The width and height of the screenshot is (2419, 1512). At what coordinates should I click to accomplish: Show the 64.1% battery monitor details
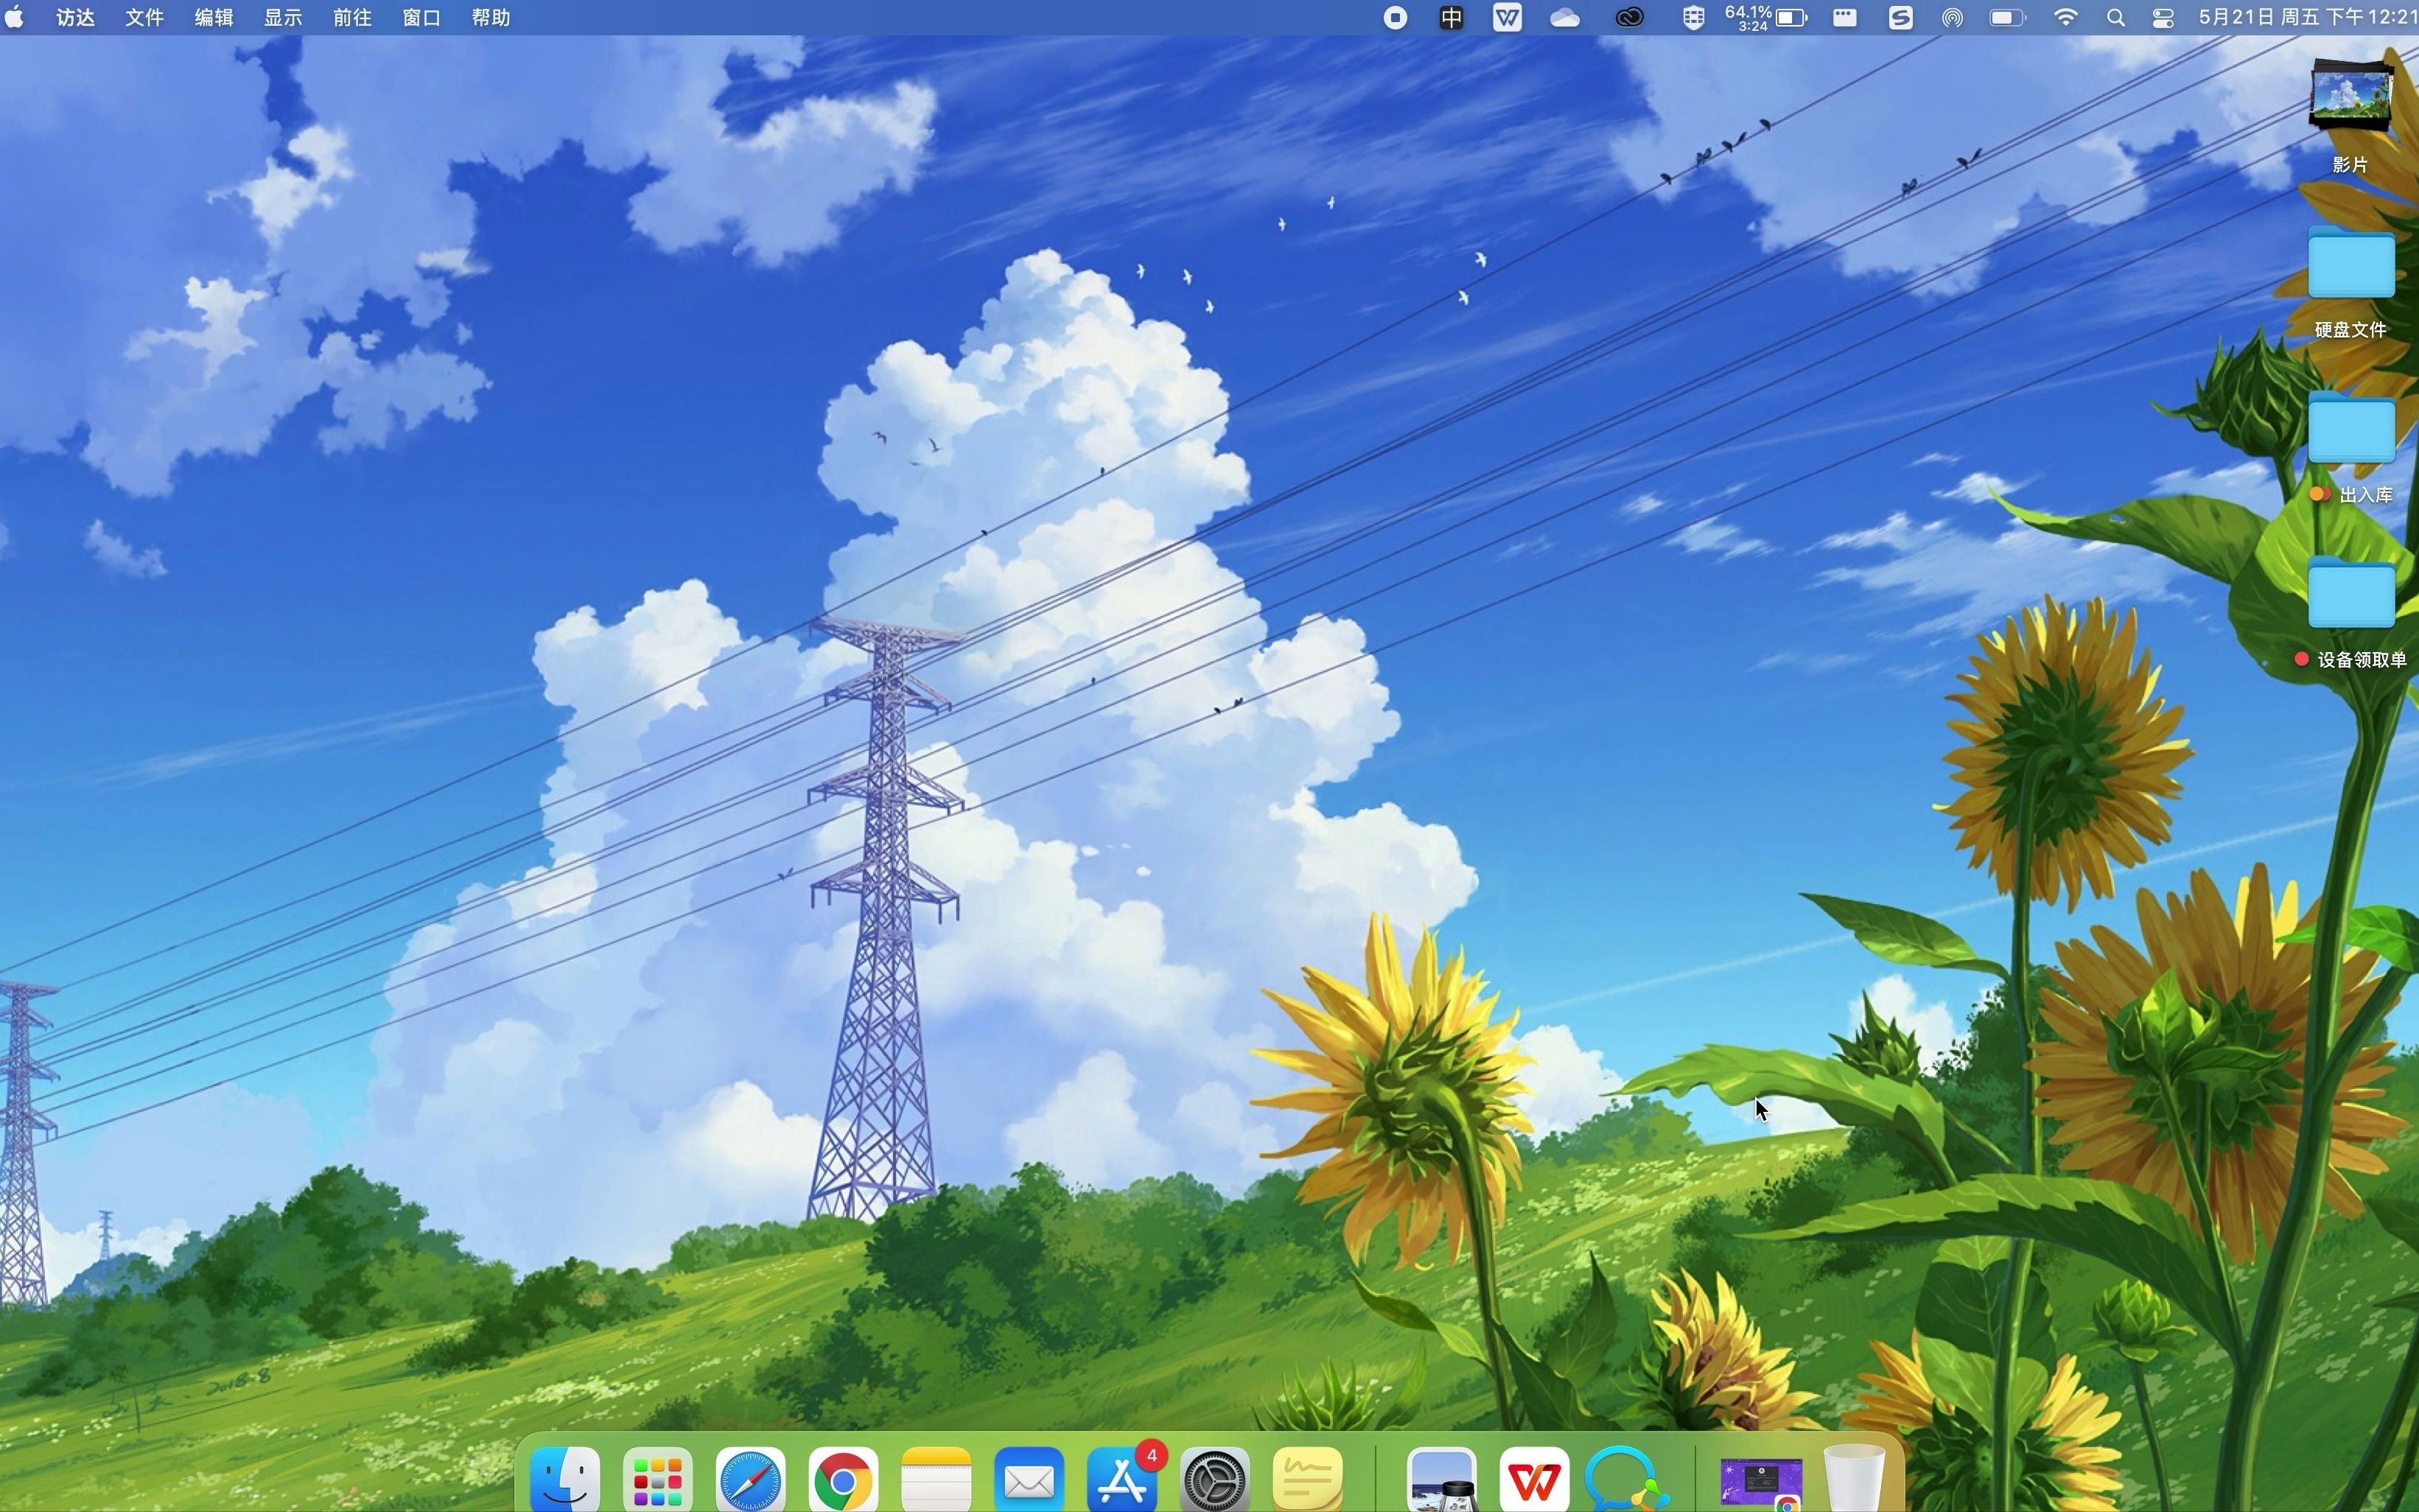click(1766, 17)
